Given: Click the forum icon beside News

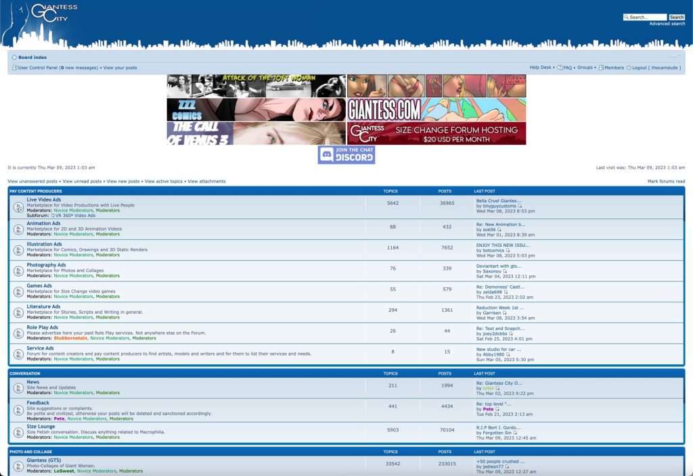Looking at the screenshot, I should pos(18,387).
